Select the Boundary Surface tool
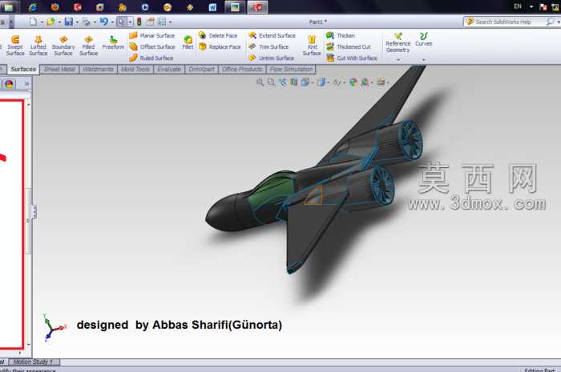This screenshot has width=561, height=372. pos(63,46)
